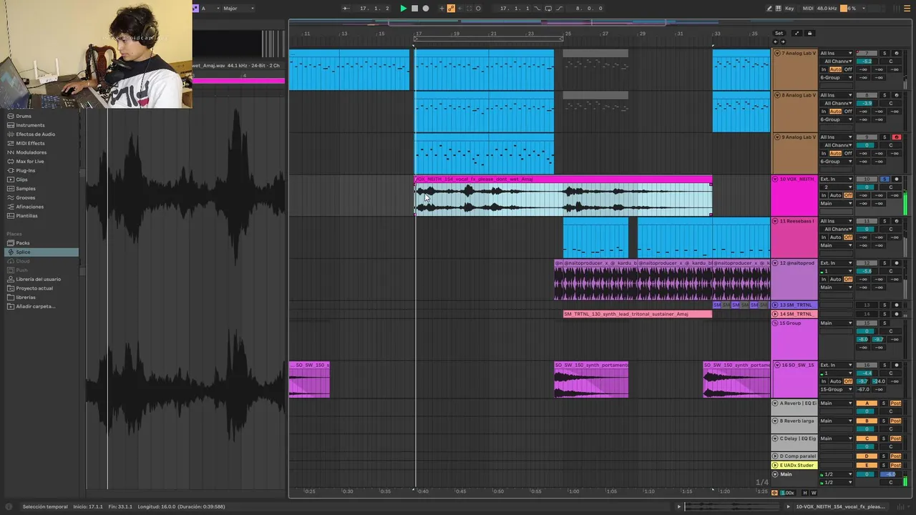Select Packs under Places
916x515 pixels.
(x=23, y=243)
